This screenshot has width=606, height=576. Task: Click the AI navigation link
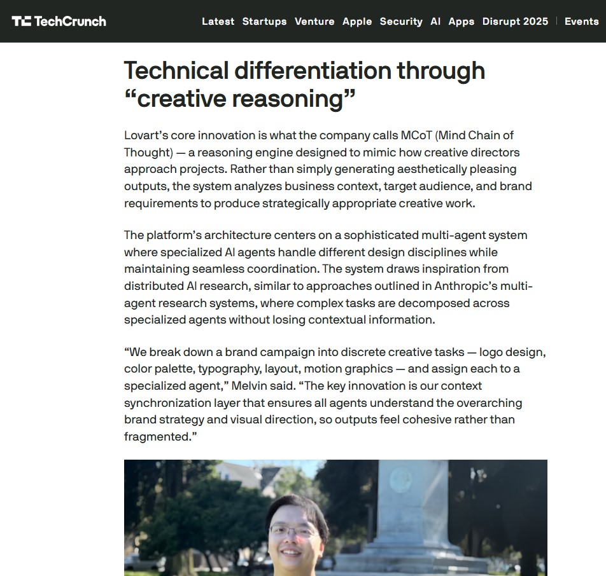pyautogui.click(x=435, y=21)
